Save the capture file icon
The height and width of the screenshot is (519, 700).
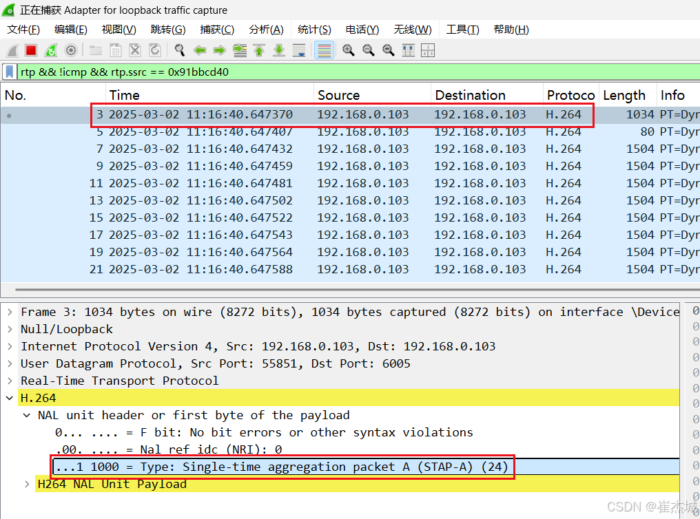coord(115,50)
